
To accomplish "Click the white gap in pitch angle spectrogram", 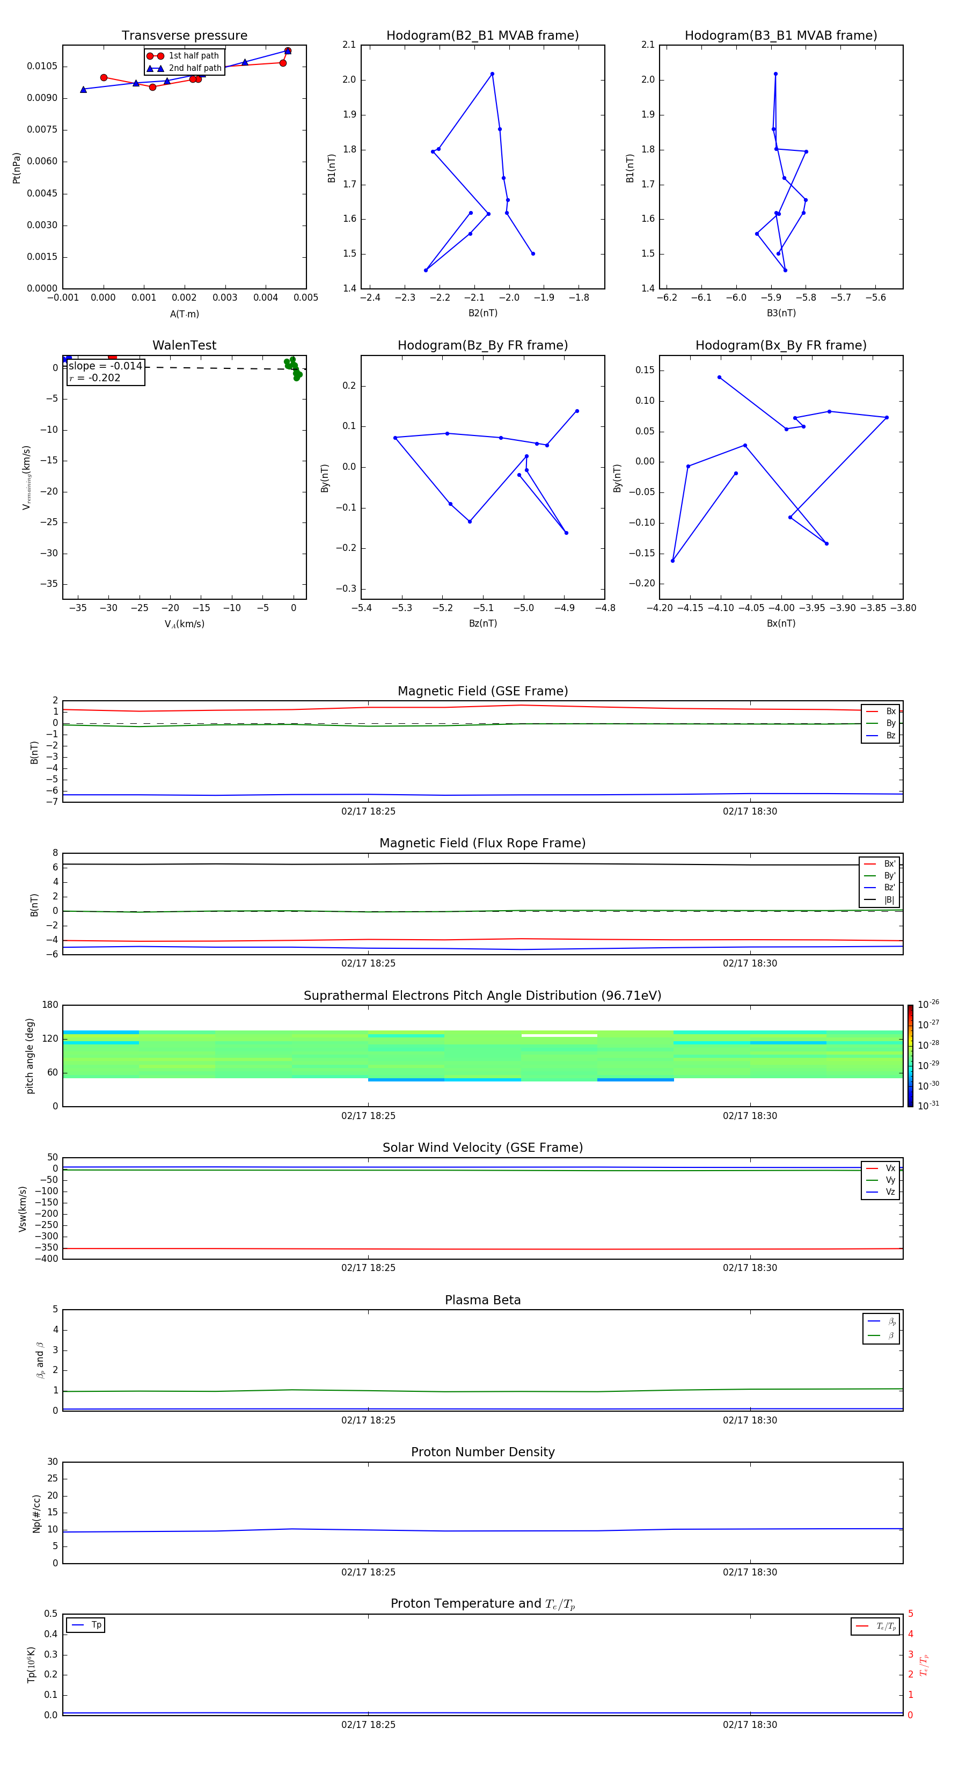I will (559, 1035).
